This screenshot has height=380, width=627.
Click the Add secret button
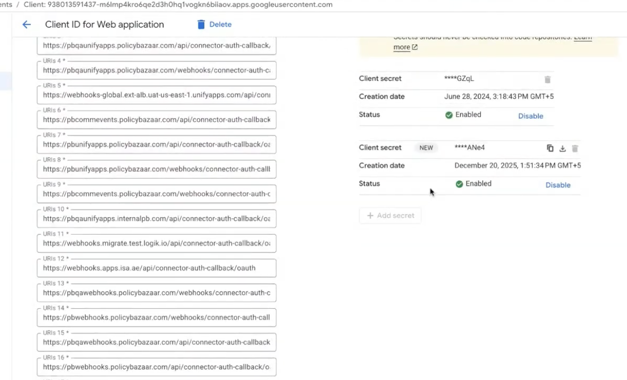pos(390,216)
